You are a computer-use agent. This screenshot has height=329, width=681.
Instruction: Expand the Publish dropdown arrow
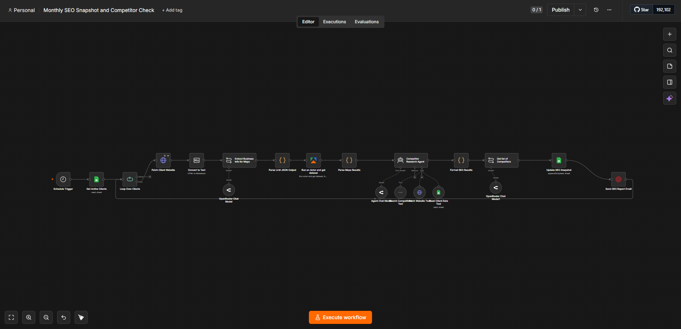580,10
